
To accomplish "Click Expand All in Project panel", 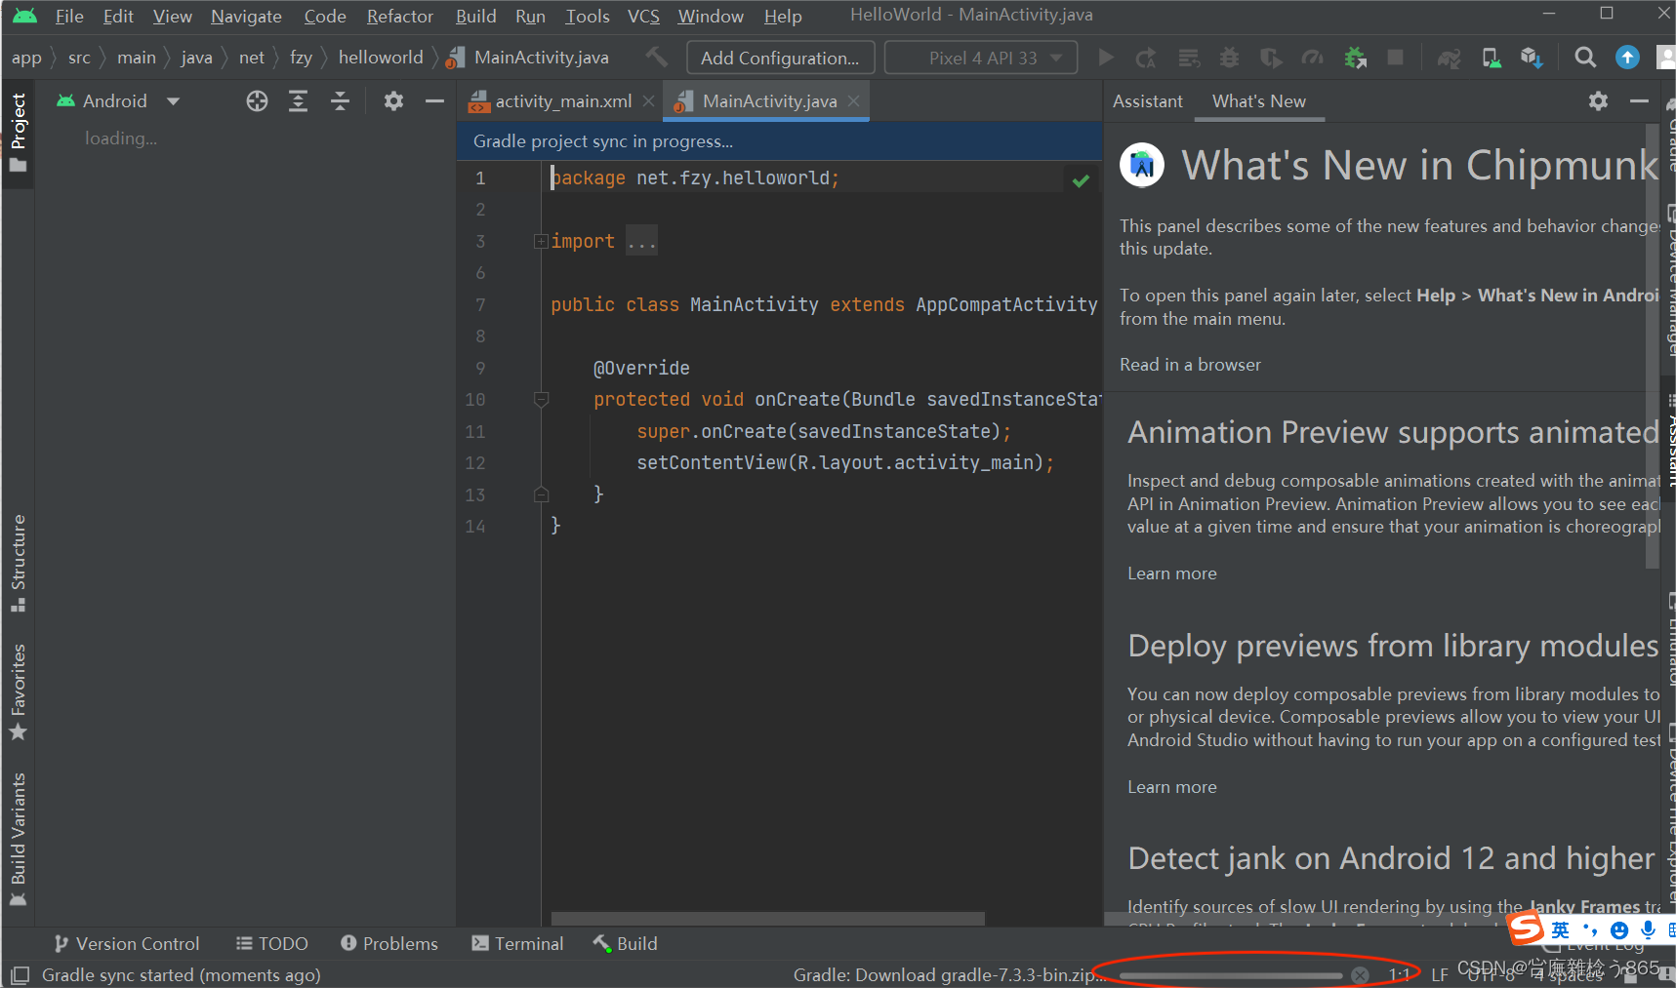I will pos(298,100).
